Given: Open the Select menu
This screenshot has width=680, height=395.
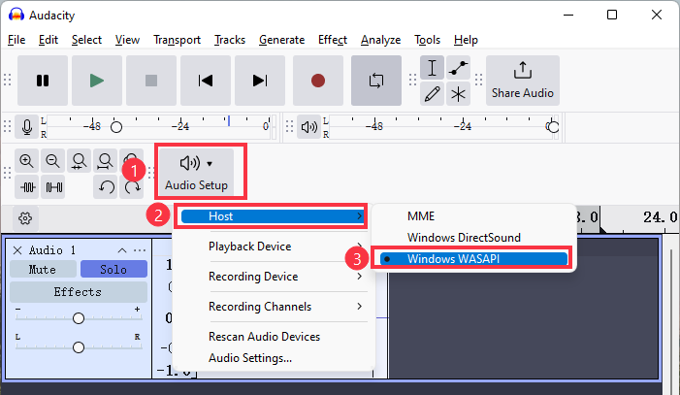Looking at the screenshot, I should click(86, 40).
